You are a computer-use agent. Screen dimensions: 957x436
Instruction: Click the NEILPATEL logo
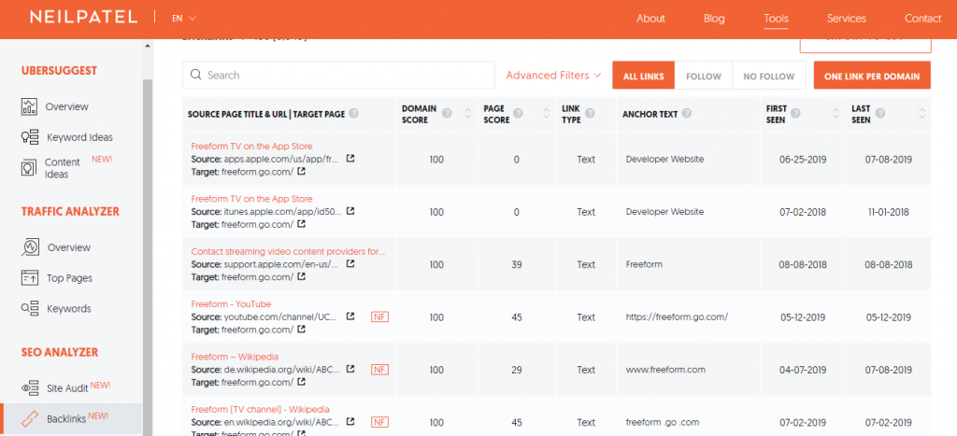(83, 18)
